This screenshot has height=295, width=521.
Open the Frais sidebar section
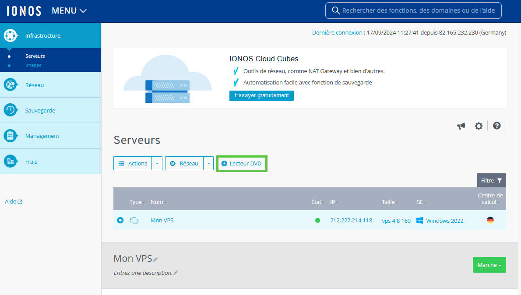[50, 162]
